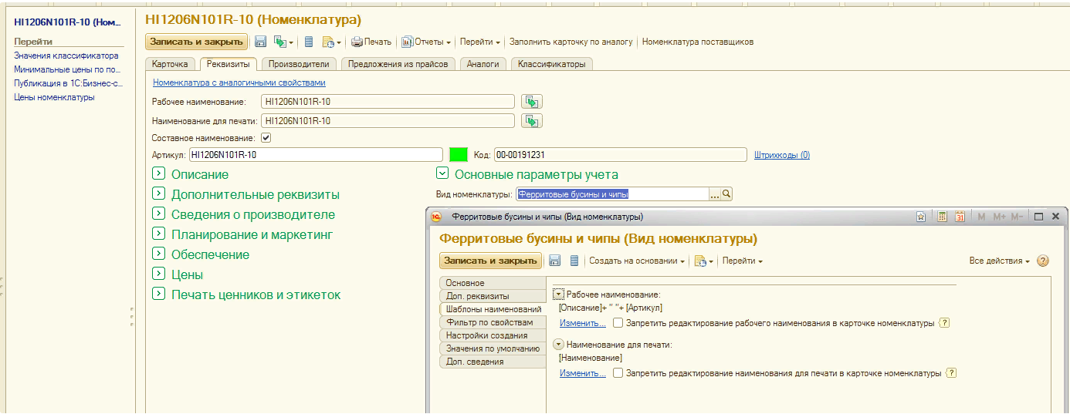
Task: Click the magnifier icon beside Вид номенклатуры field
Action: pyautogui.click(x=726, y=195)
